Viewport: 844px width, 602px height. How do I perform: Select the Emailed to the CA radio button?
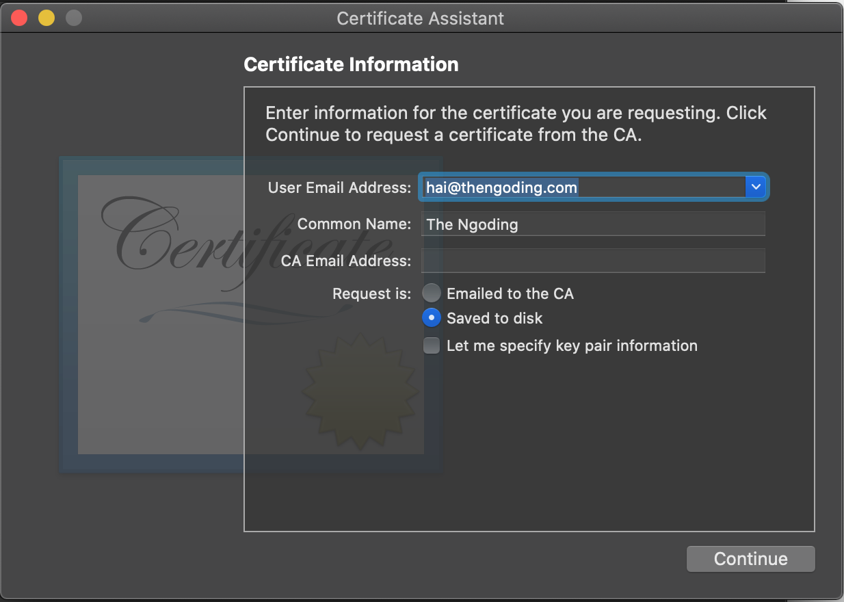tap(432, 293)
